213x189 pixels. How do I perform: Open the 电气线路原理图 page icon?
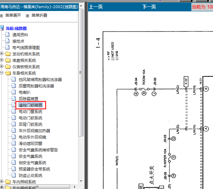point(7,47)
